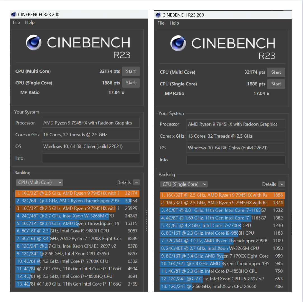Click Cinebench app icon in left window title bar
Image resolution: width=303 pixels, height=302 pixels.
click(x=14, y=15)
